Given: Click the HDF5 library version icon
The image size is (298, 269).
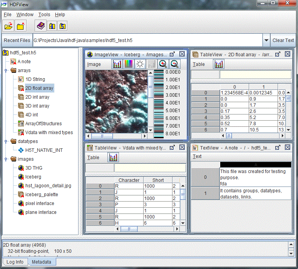Looking at the screenshot, I should (x=62, y=26).
